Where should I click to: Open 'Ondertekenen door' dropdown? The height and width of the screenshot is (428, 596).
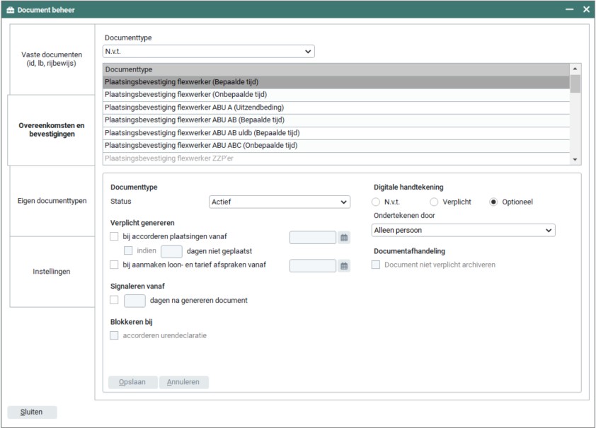pyautogui.click(x=463, y=230)
